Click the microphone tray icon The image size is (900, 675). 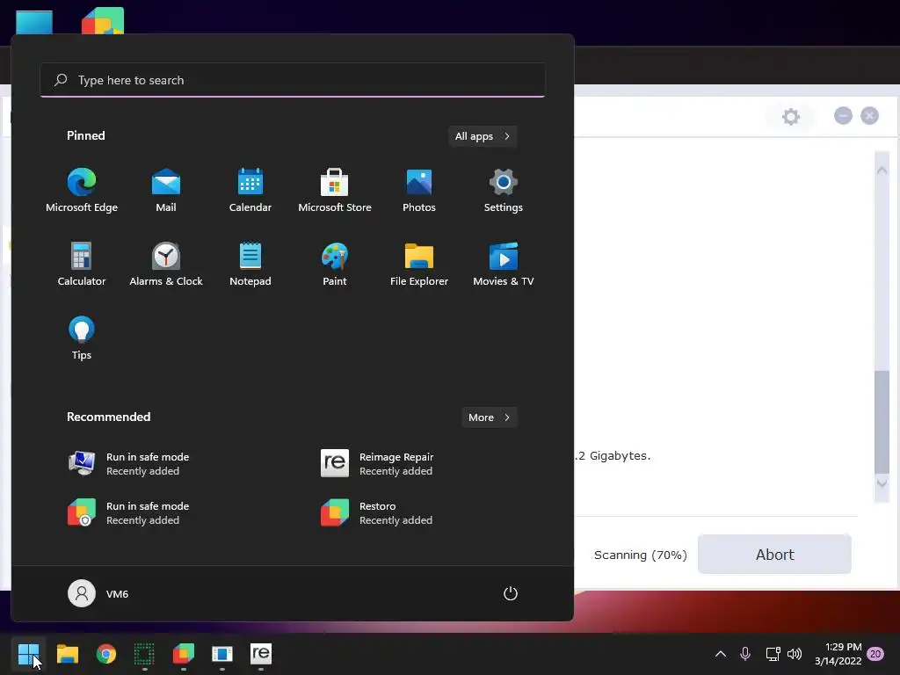(745, 654)
